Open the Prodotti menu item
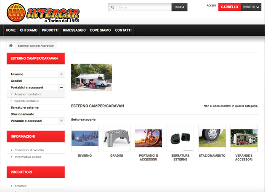265x192 pixels. (x=50, y=30)
